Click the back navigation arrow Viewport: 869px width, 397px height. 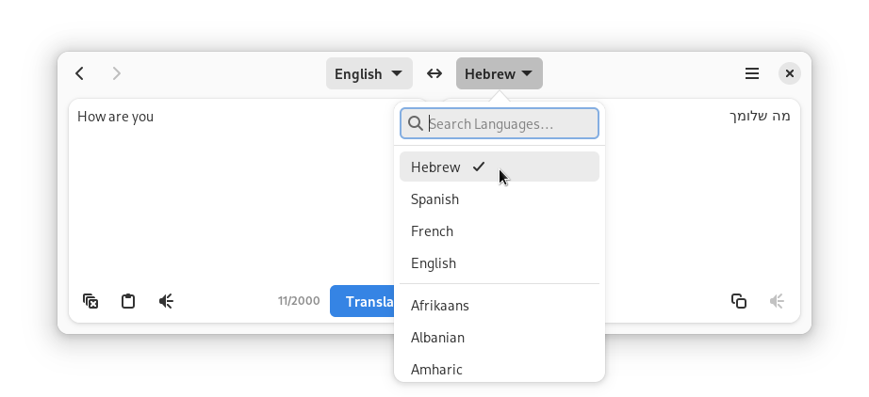[x=80, y=73]
